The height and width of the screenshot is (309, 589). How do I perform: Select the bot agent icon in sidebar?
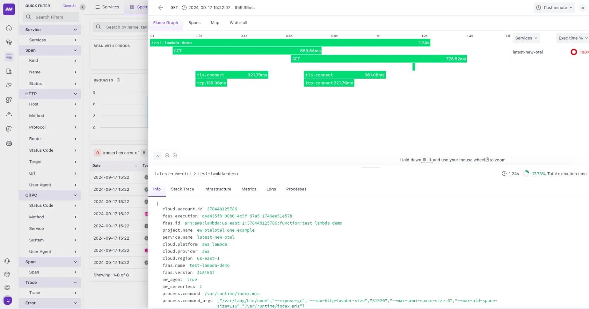click(9, 115)
